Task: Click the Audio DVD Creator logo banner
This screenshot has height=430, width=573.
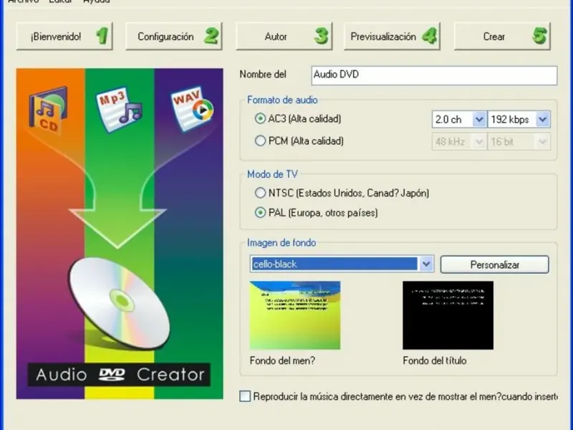Action: pyautogui.click(x=119, y=375)
